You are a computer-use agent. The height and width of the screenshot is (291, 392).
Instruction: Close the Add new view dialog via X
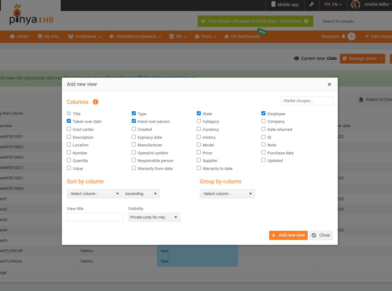click(x=329, y=84)
